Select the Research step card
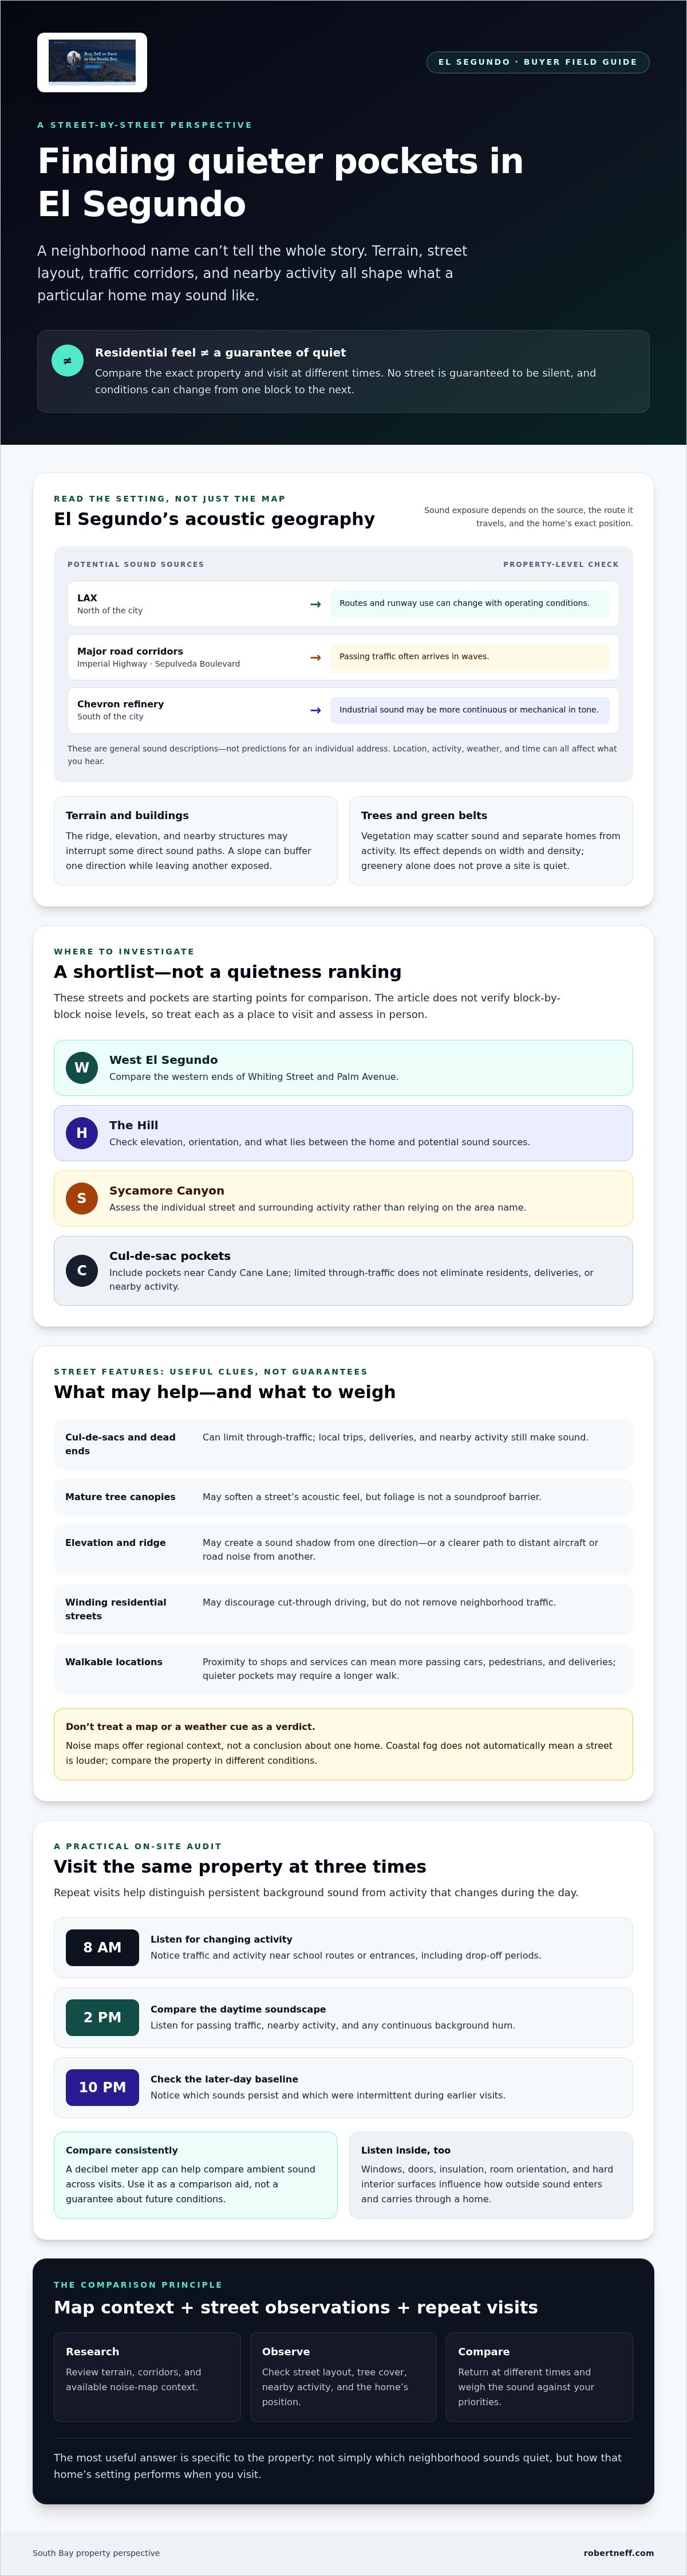 click(x=148, y=2377)
